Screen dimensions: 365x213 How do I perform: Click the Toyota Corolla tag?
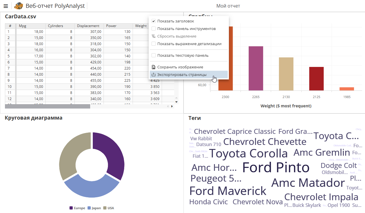(x=248, y=154)
